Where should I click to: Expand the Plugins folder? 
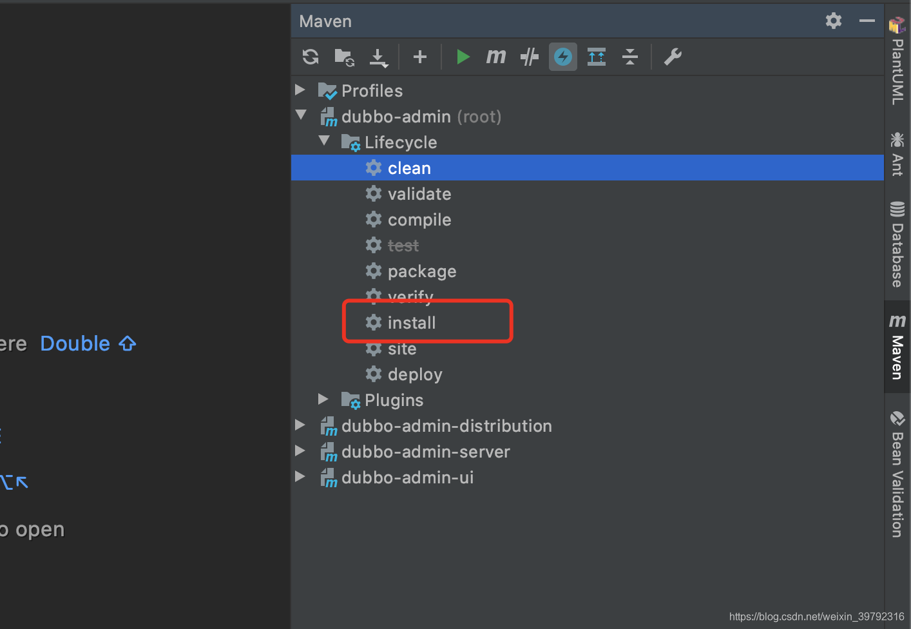click(x=323, y=399)
